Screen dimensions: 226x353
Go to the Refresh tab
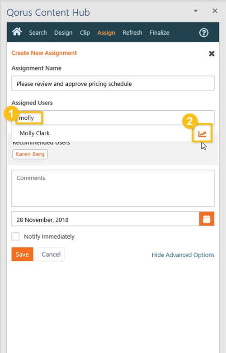tap(132, 33)
